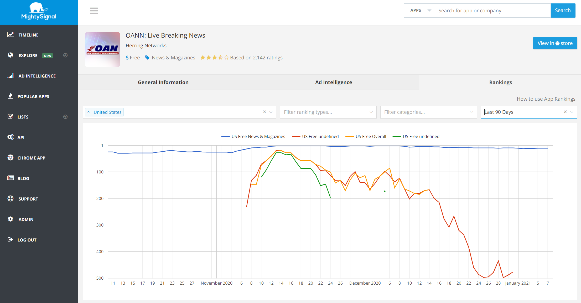This screenshot has height=303, width=581.
Task: Open the hamburger menu icon
Action: (94, 11)
